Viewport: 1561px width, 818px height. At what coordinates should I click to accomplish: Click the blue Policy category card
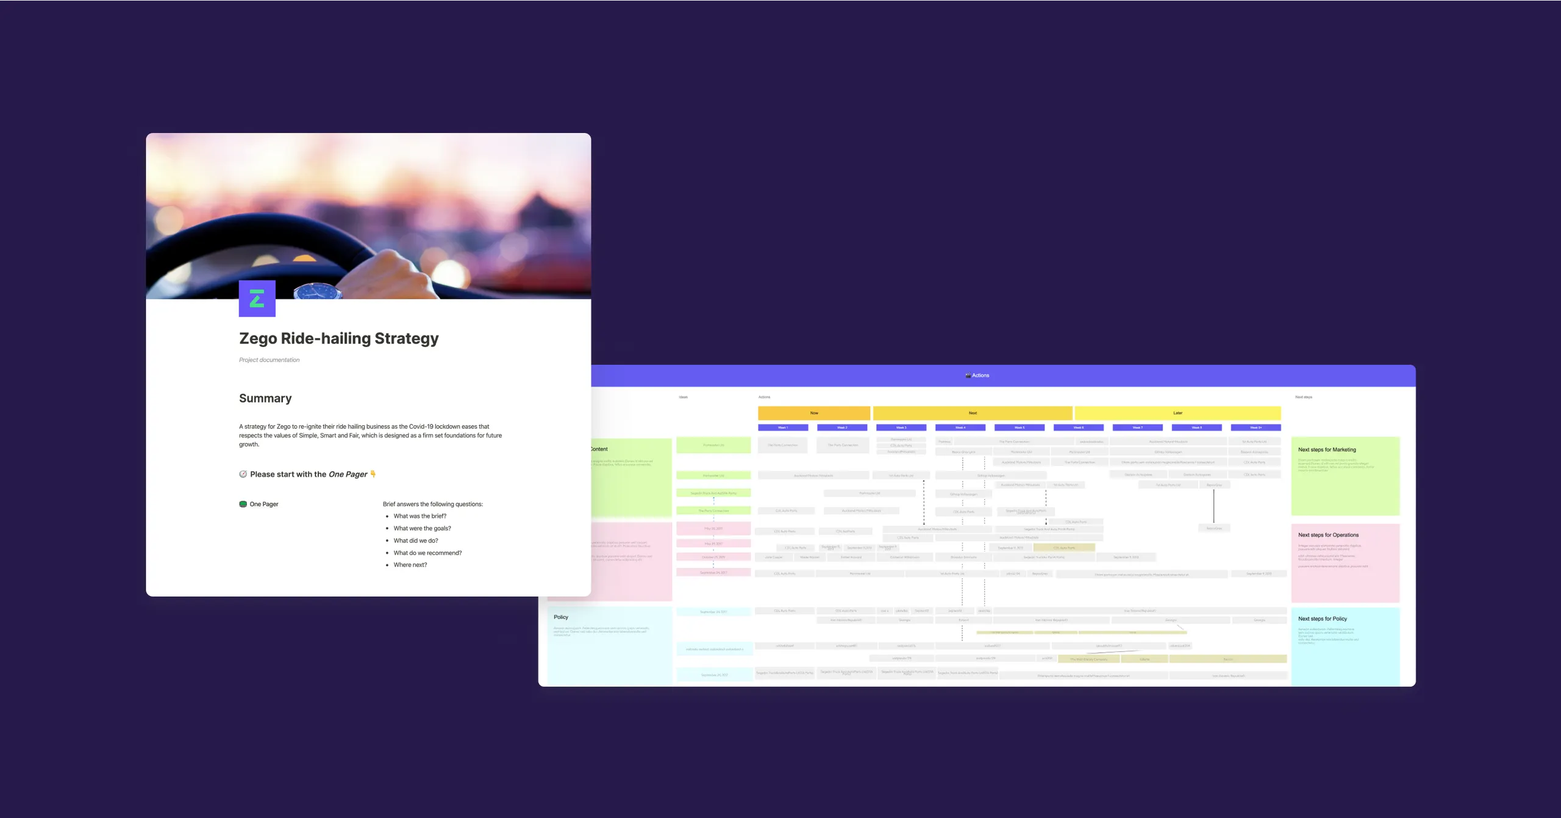609,645
